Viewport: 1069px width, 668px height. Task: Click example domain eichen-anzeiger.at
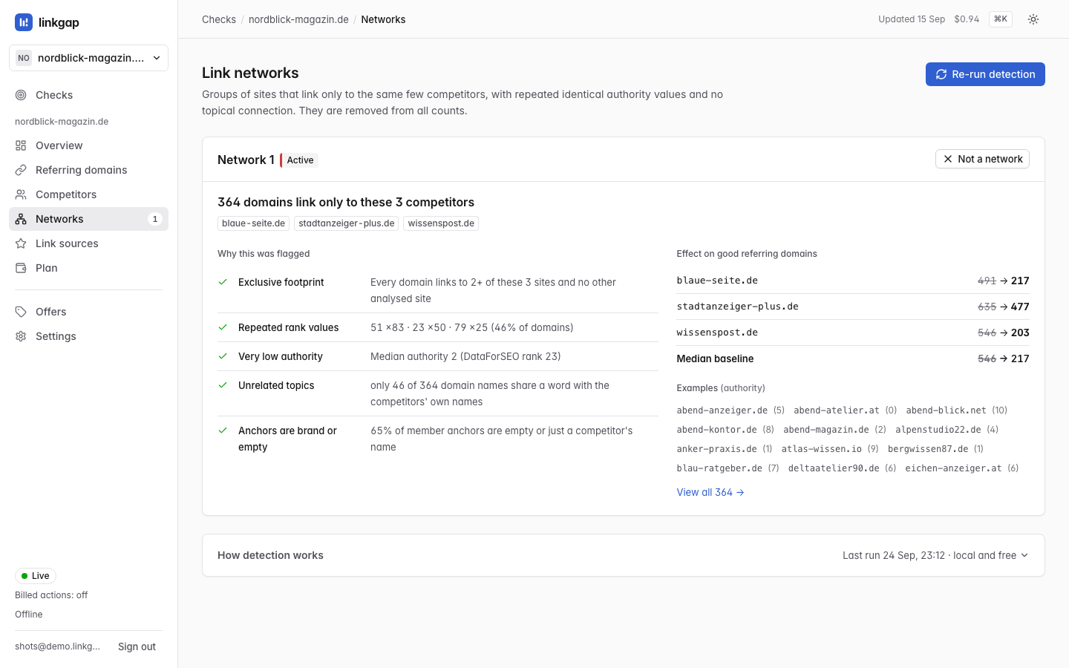tap(953, 468)
